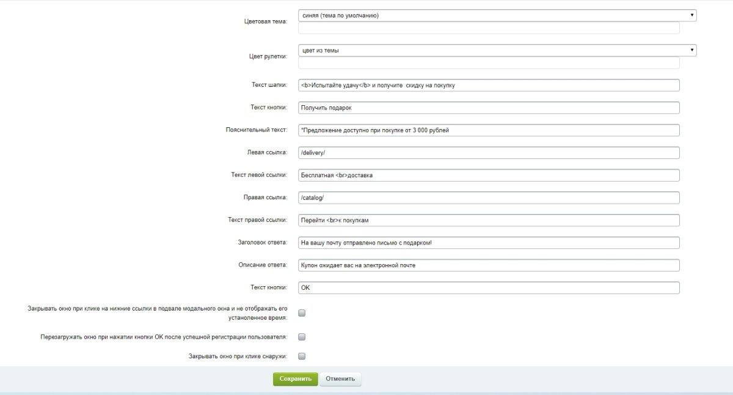The height and width of the screenshot is (395, 733).
Task: Enable closing window on footer link click
Action: 302,313
